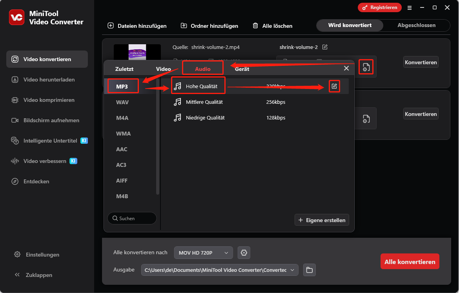The height and width of the screenshot is (293, 459).
Task: Click the Suchen format search field
Action: tap(132, 219)
